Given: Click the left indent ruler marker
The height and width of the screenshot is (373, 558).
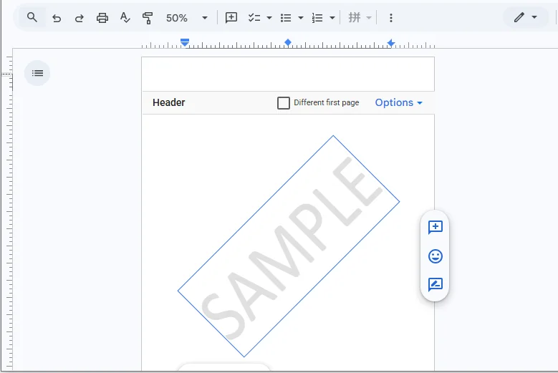Looking at the screenshot, I should point(185,43).
